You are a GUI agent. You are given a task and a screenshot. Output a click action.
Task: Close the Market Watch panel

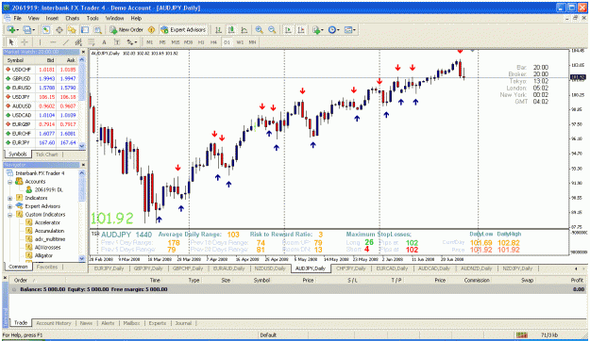point(83,52)
